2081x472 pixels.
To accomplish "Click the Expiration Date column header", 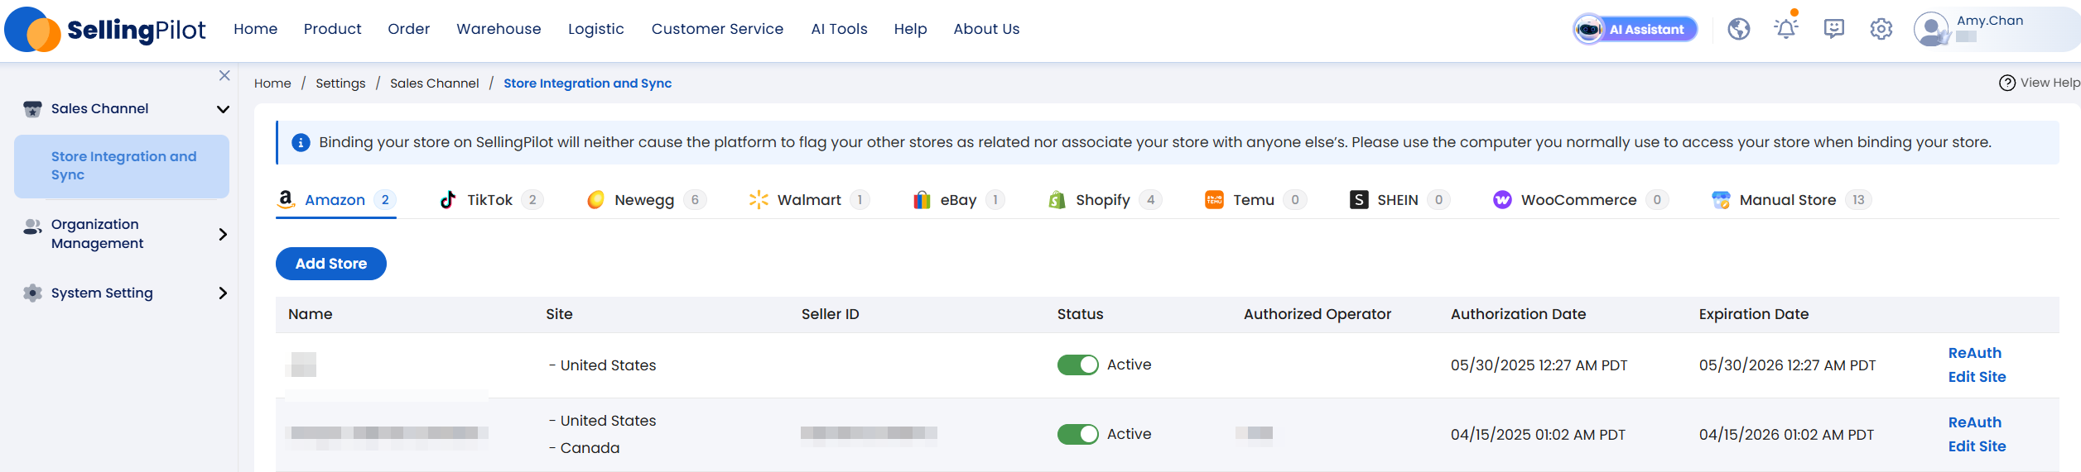I will [1754, 314].
